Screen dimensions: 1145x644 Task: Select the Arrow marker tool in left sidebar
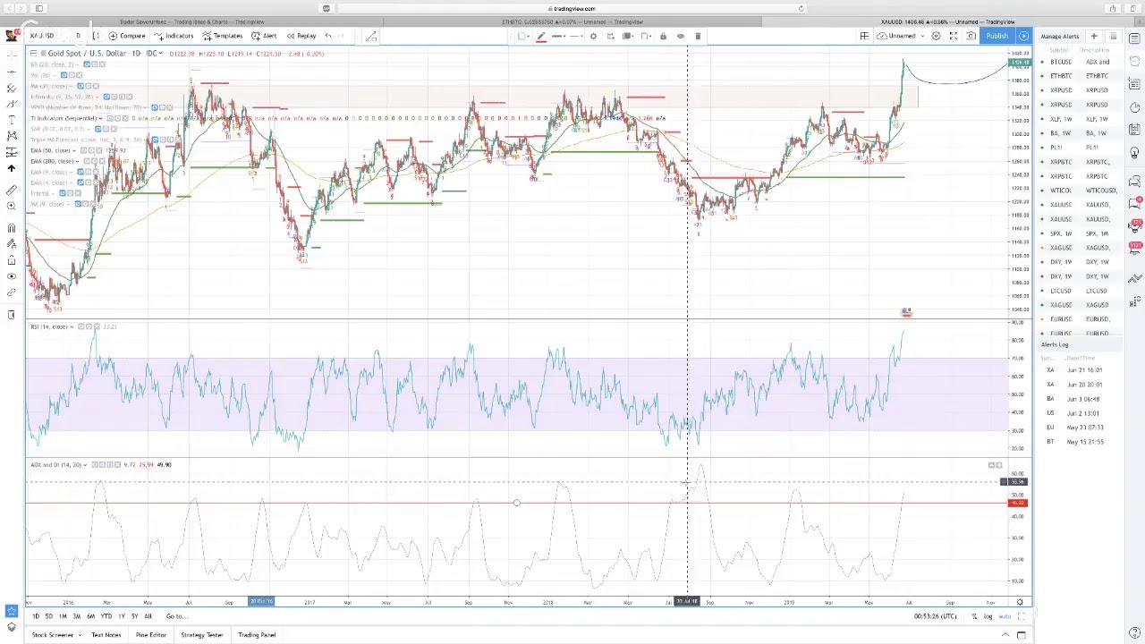click(x=12, y=168)
